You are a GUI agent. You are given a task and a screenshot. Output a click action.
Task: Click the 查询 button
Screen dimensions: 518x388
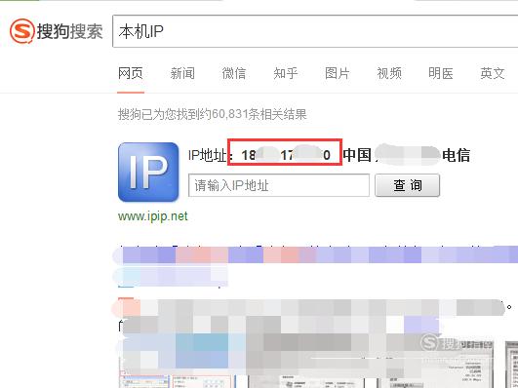click(408, 185)
